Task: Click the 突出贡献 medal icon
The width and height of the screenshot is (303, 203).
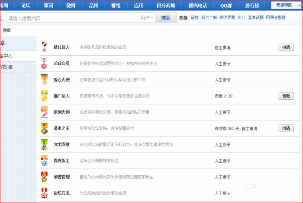Action: tap(44, 145)
